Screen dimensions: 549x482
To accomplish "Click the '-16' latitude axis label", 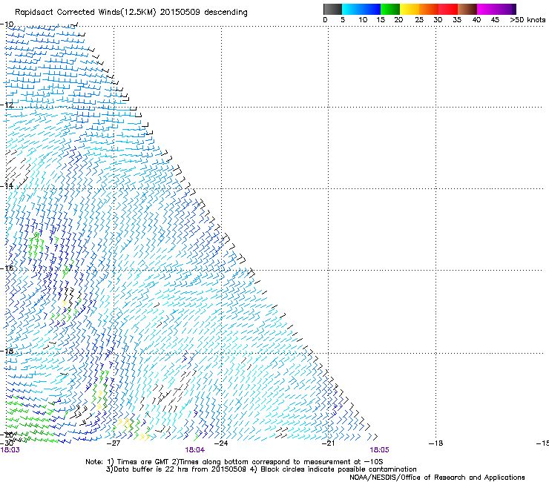I will click(7, 268).
